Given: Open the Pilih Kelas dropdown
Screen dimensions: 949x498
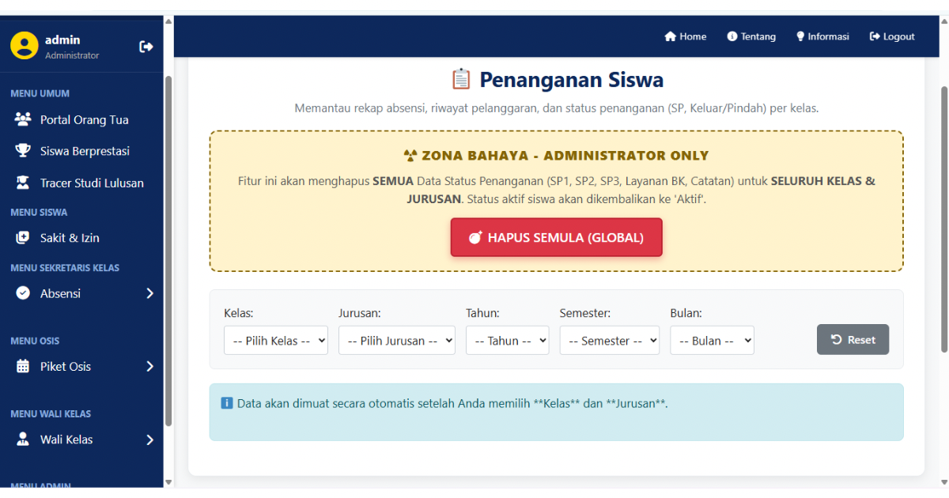Looking at the screenshot, I should (x=276, y=340).
